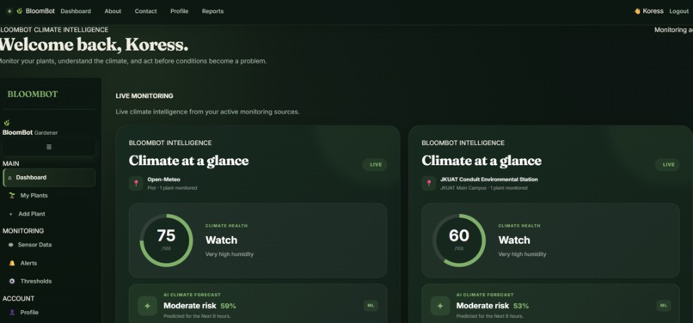Click the ML badge on the 53% forecast
Image resolution: width=693 pixels, height=323 pixels.
coord(664,306)
